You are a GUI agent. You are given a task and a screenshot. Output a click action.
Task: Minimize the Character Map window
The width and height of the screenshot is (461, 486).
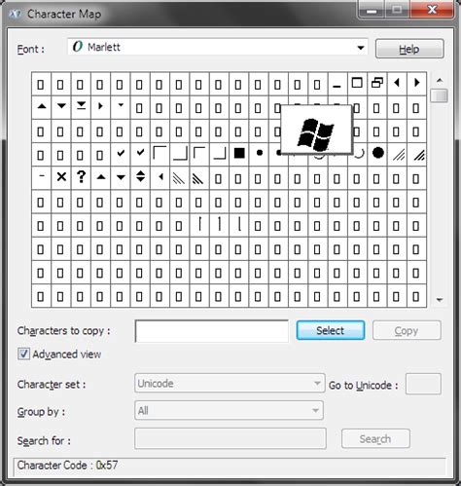[372, 10]
